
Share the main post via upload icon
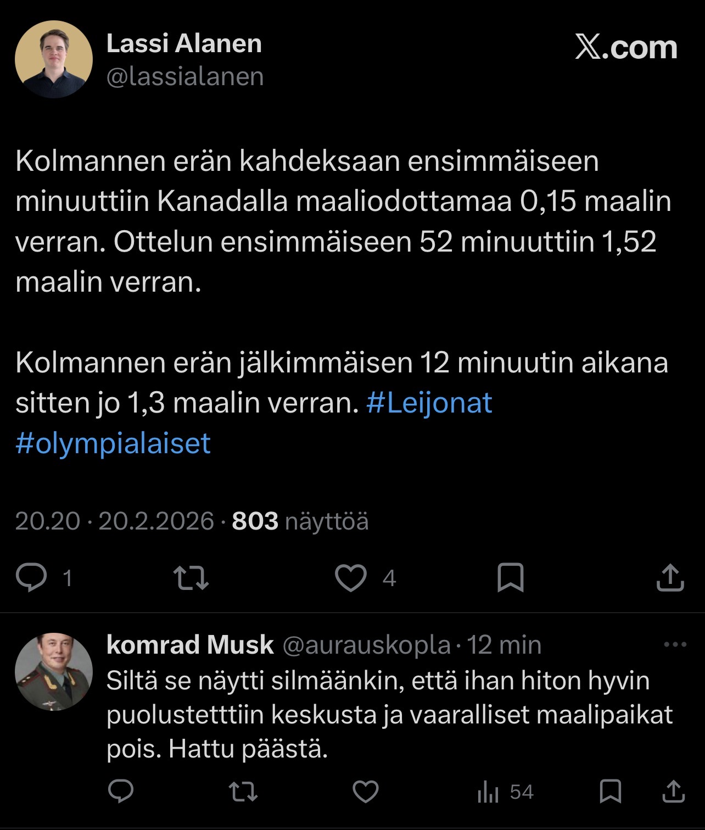point(670,578)
